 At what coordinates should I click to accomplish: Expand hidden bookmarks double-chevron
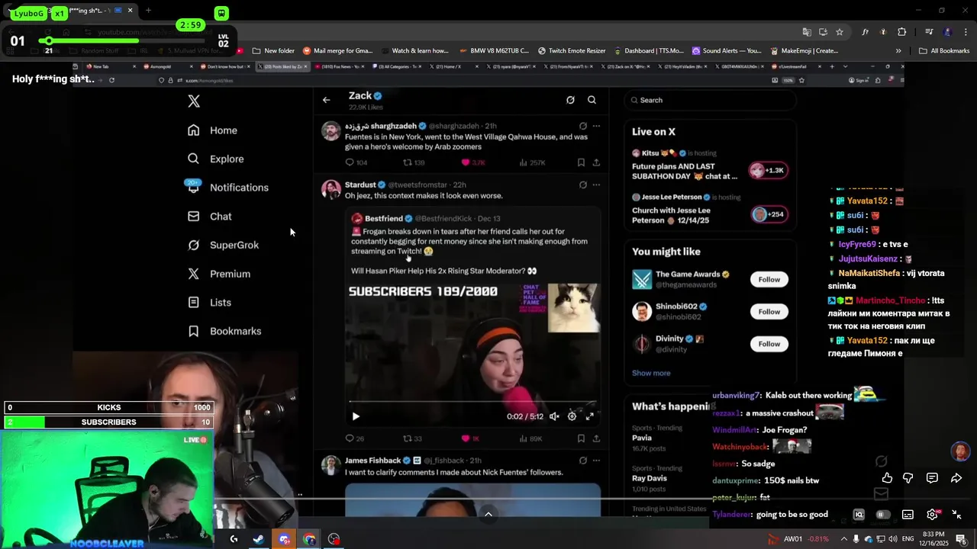pos(898,51)
